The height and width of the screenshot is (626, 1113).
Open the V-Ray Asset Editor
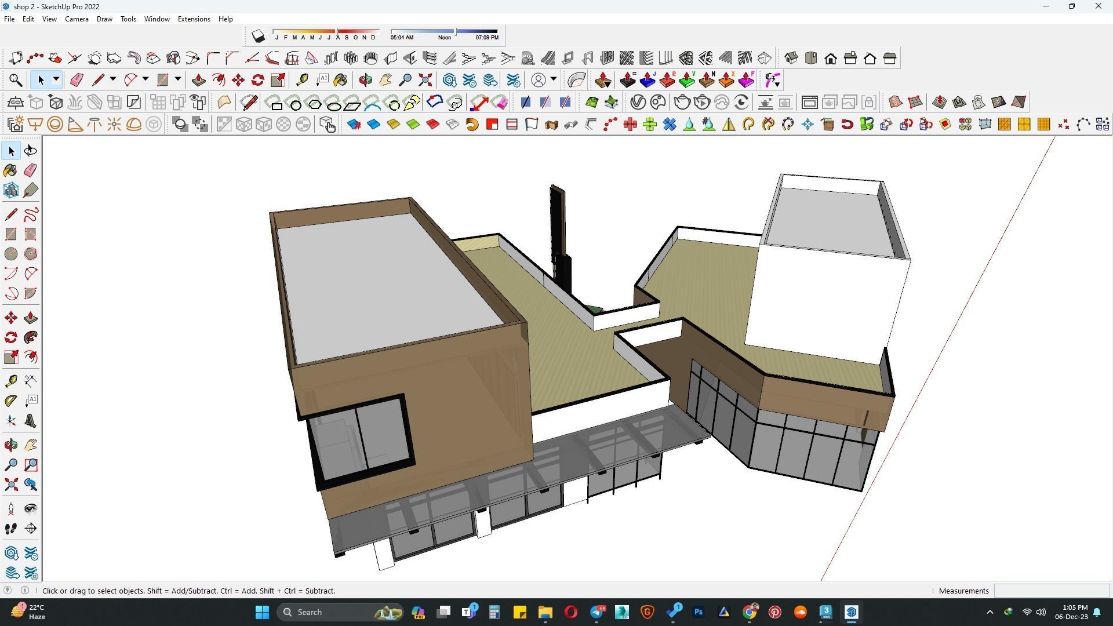[638, 103]
